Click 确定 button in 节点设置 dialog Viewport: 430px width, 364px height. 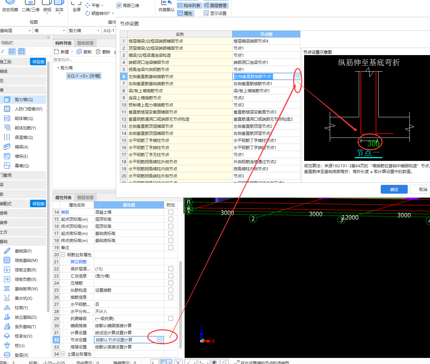tap(394, 189)
